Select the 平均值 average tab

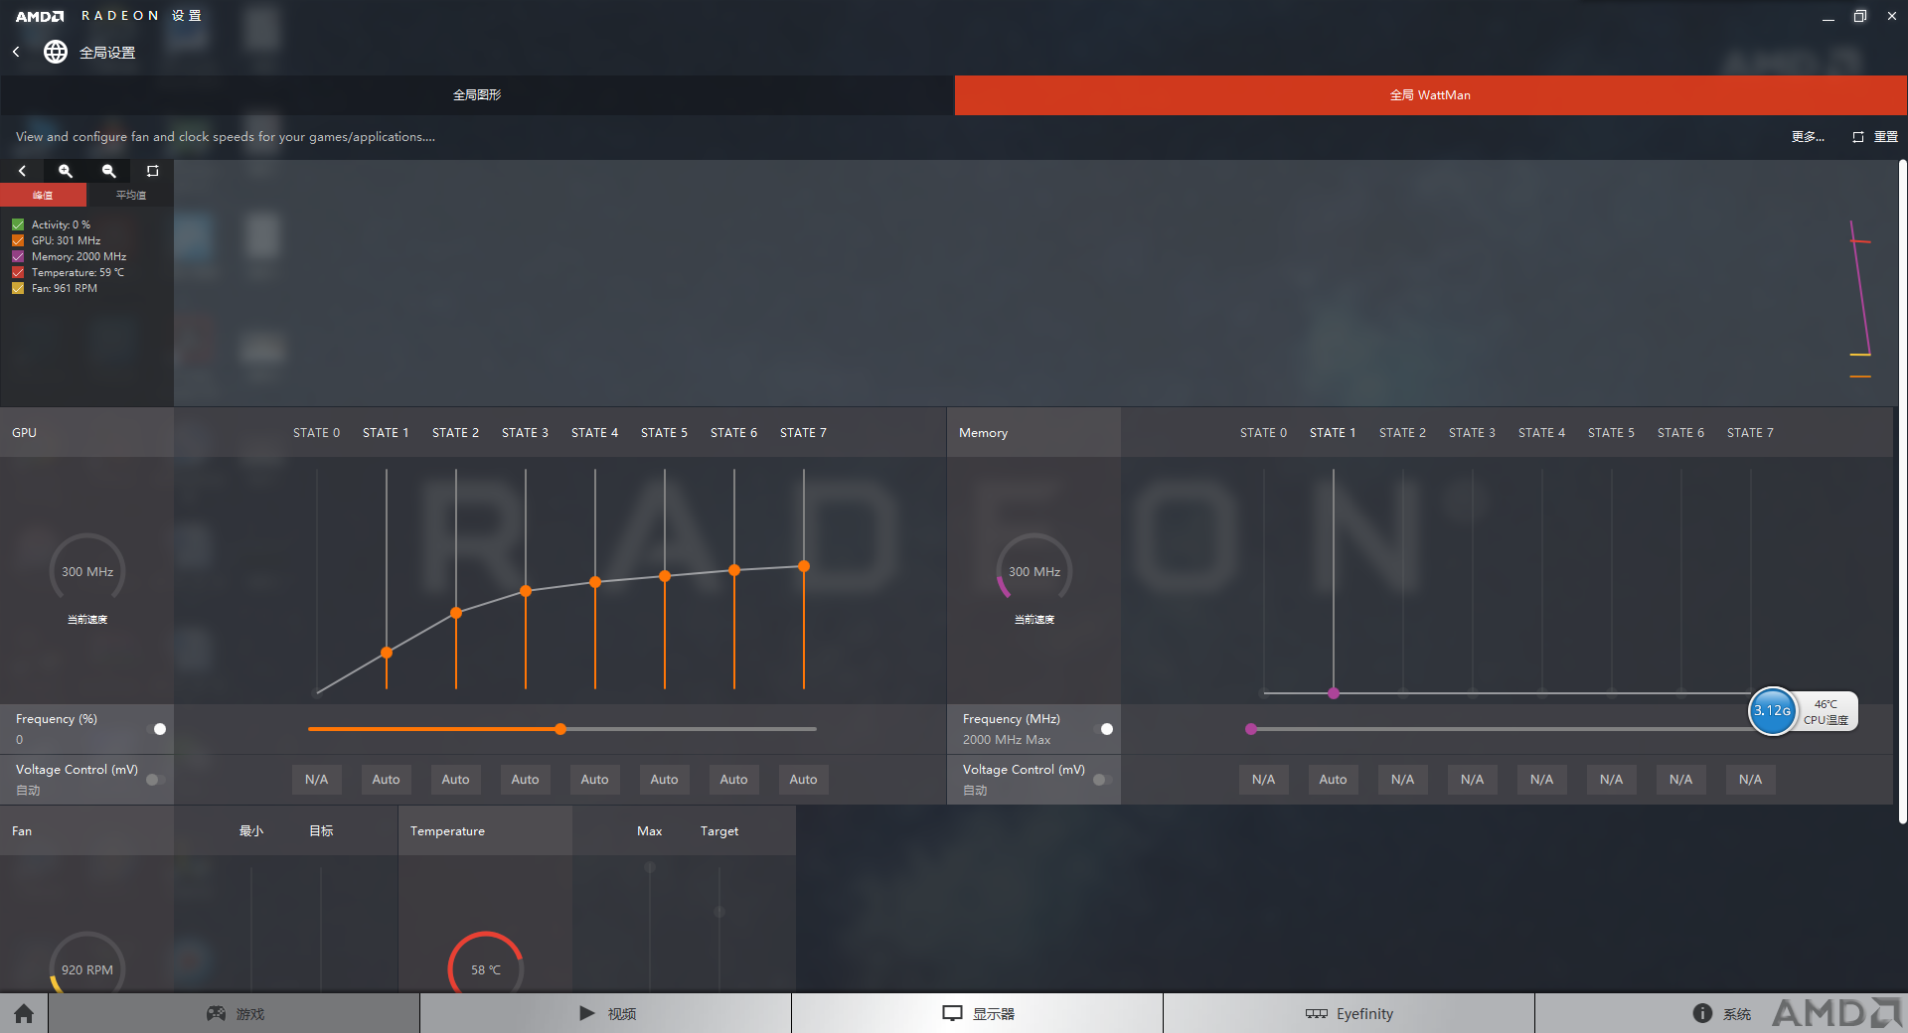pyautogui.click(x=130, y=195)
